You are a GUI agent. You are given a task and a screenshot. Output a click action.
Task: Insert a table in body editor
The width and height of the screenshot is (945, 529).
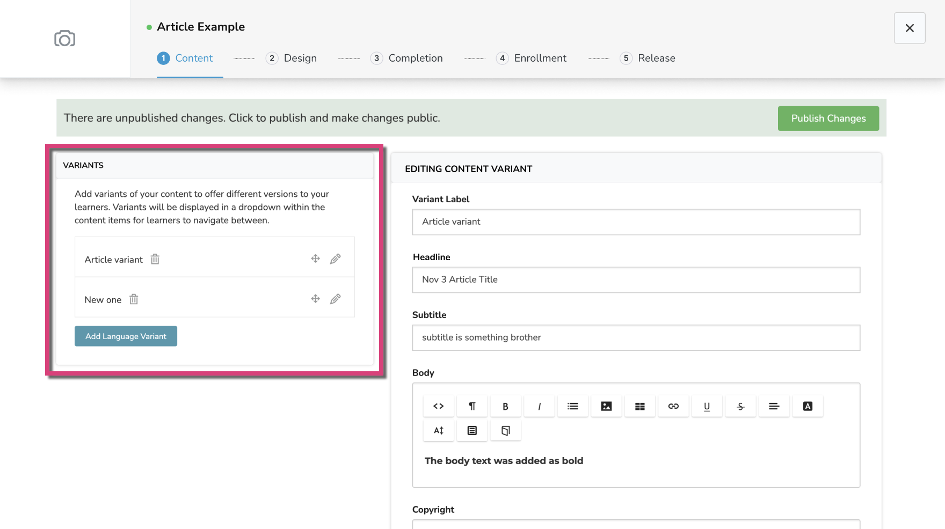[640, 406]
